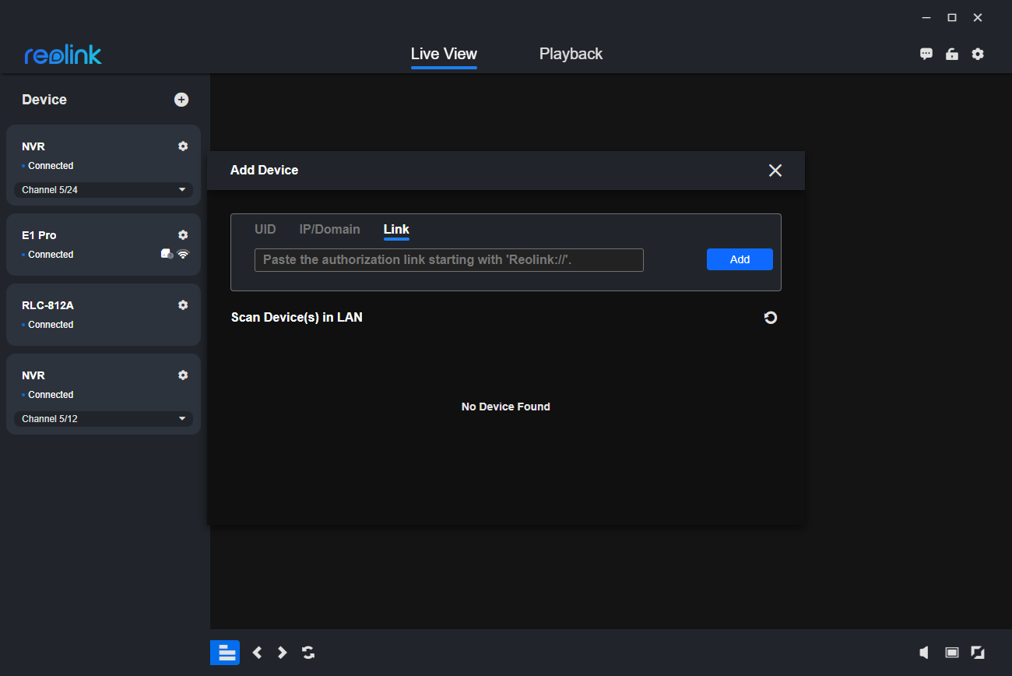This screenshot has width=1012, height=676.
Task: Click the 'No Device Found' message
Action: tap(506, 407)
